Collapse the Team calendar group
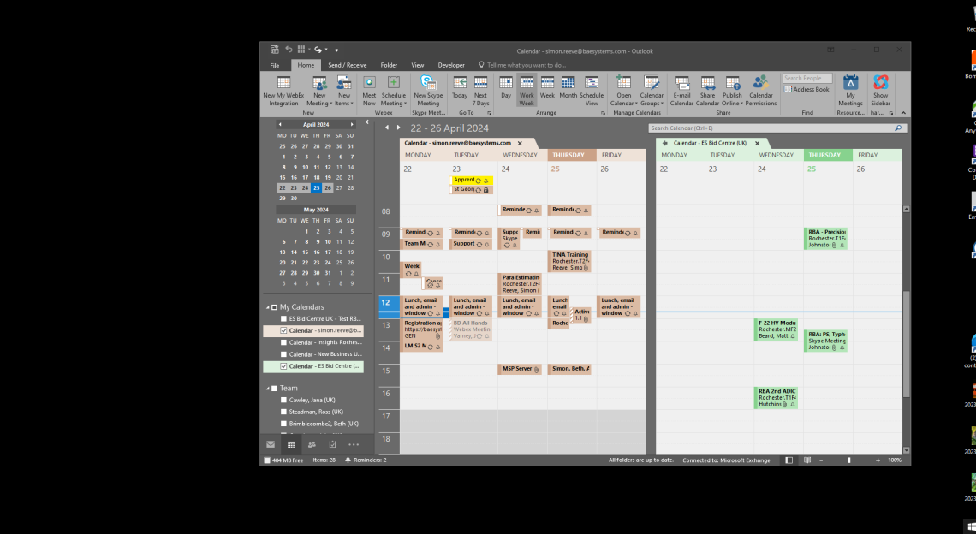This screenshot has height=534, width=976. [x=268, y=389]
